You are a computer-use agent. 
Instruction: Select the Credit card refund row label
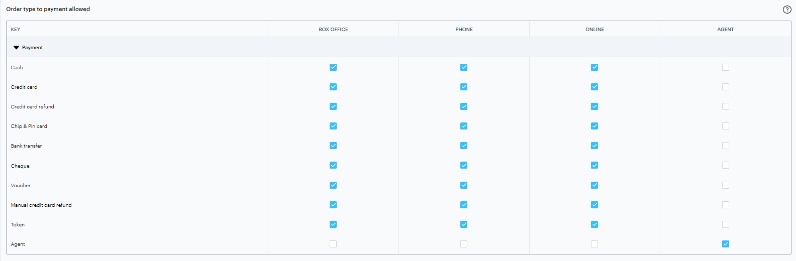pos(33,107)
